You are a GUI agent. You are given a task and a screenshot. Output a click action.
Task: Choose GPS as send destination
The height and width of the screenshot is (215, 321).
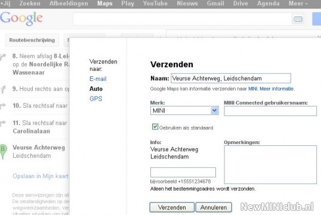pyautogui.click(x=96, y=99)
